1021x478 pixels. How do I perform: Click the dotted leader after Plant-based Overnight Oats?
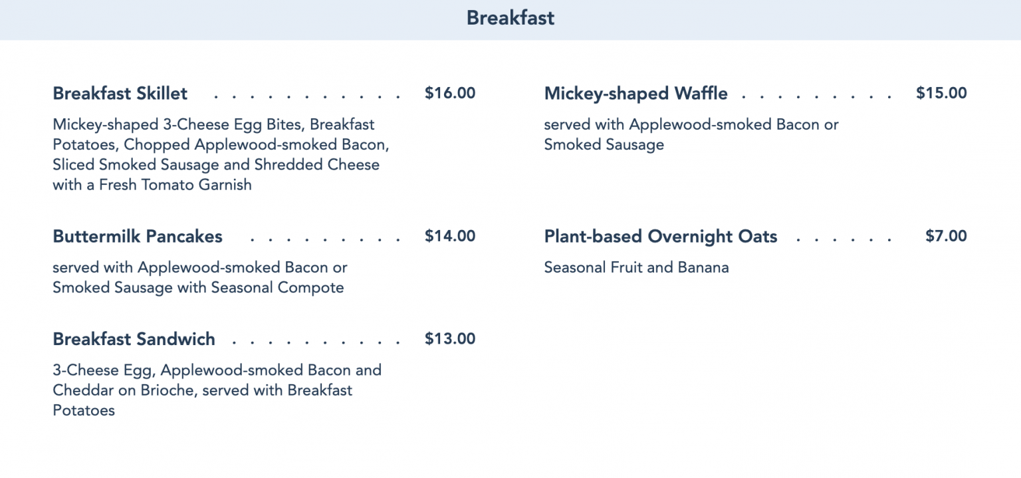[x=844, y=240]
